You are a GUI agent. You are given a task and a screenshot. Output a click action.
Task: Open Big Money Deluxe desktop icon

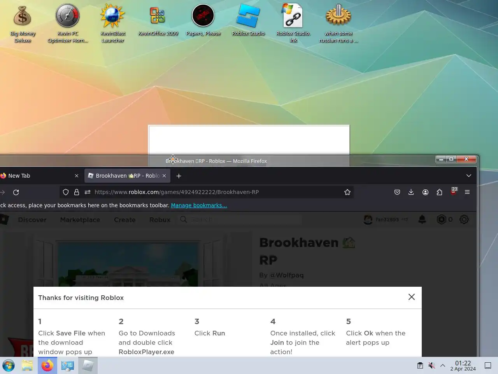[22, 23]
